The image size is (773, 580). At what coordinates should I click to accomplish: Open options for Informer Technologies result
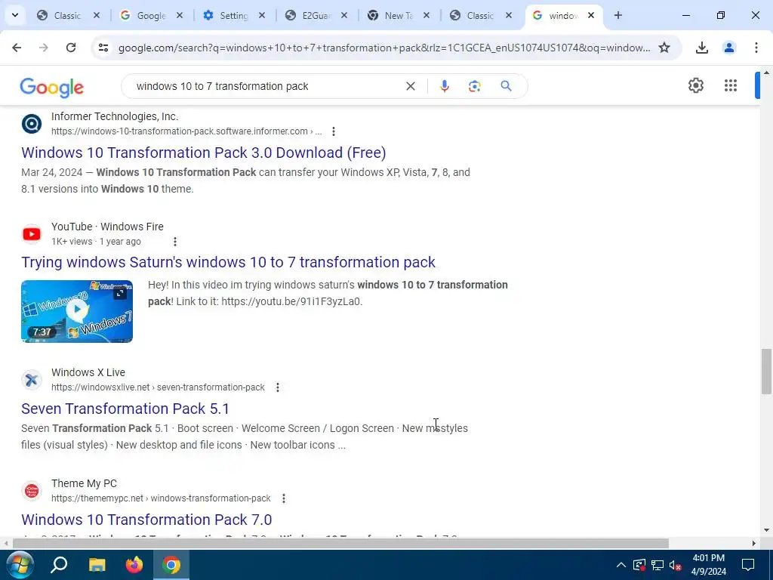(x=334, y=131)
